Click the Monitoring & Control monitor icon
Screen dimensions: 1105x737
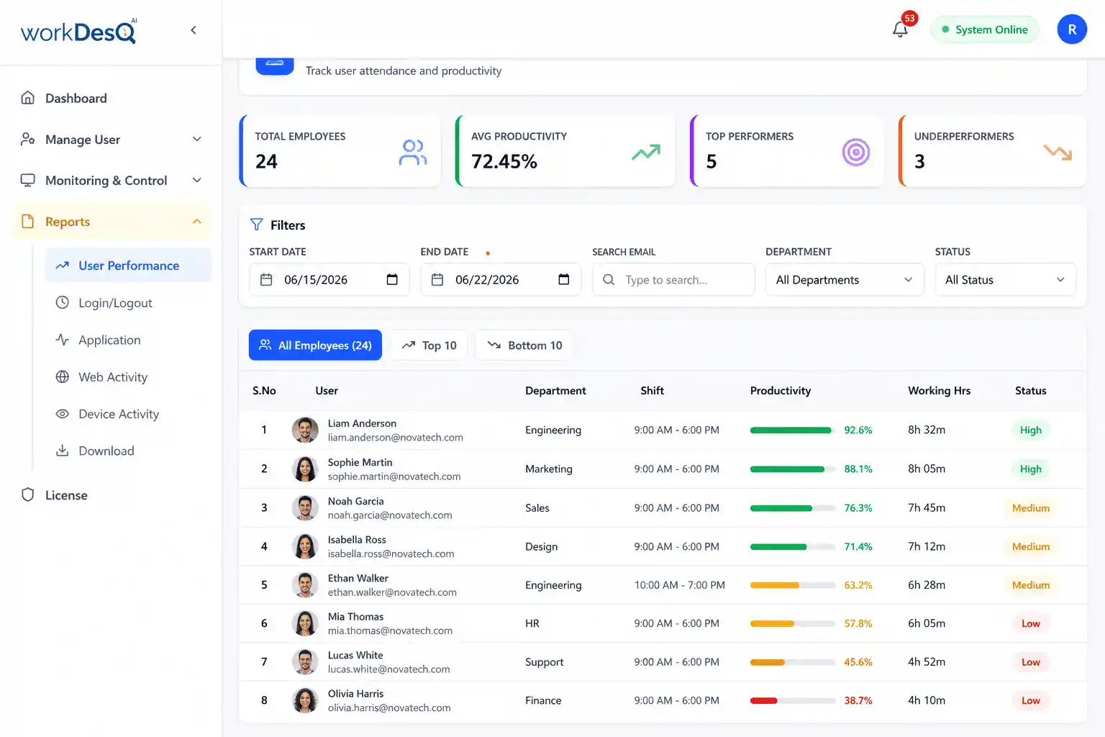pyautogui.click(x=28, y=180)
